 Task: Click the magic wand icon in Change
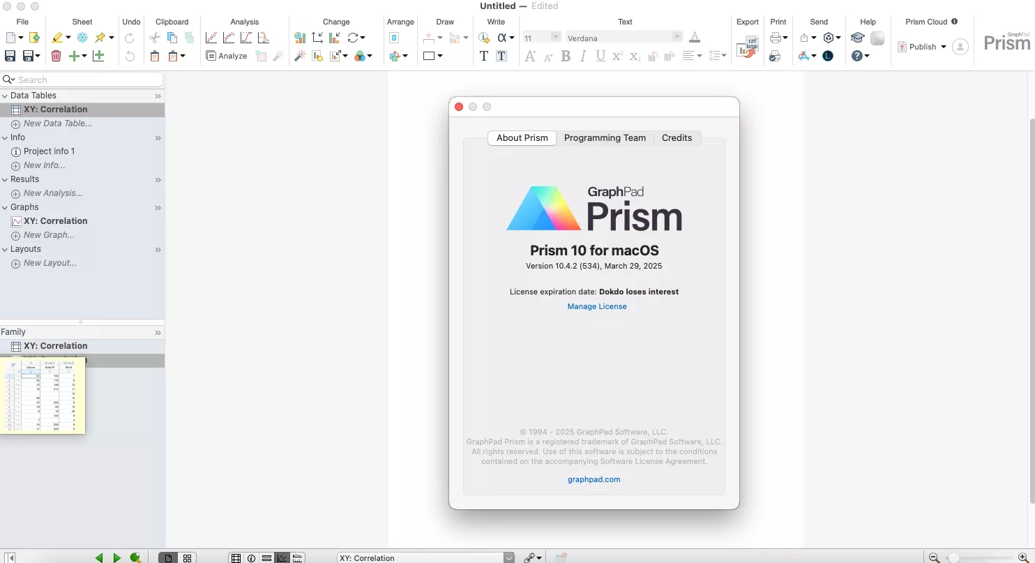pos(300,56)
